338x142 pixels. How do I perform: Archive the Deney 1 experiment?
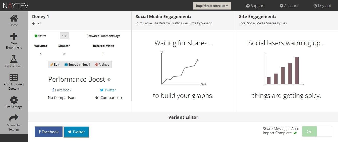(x=102, y=64)
